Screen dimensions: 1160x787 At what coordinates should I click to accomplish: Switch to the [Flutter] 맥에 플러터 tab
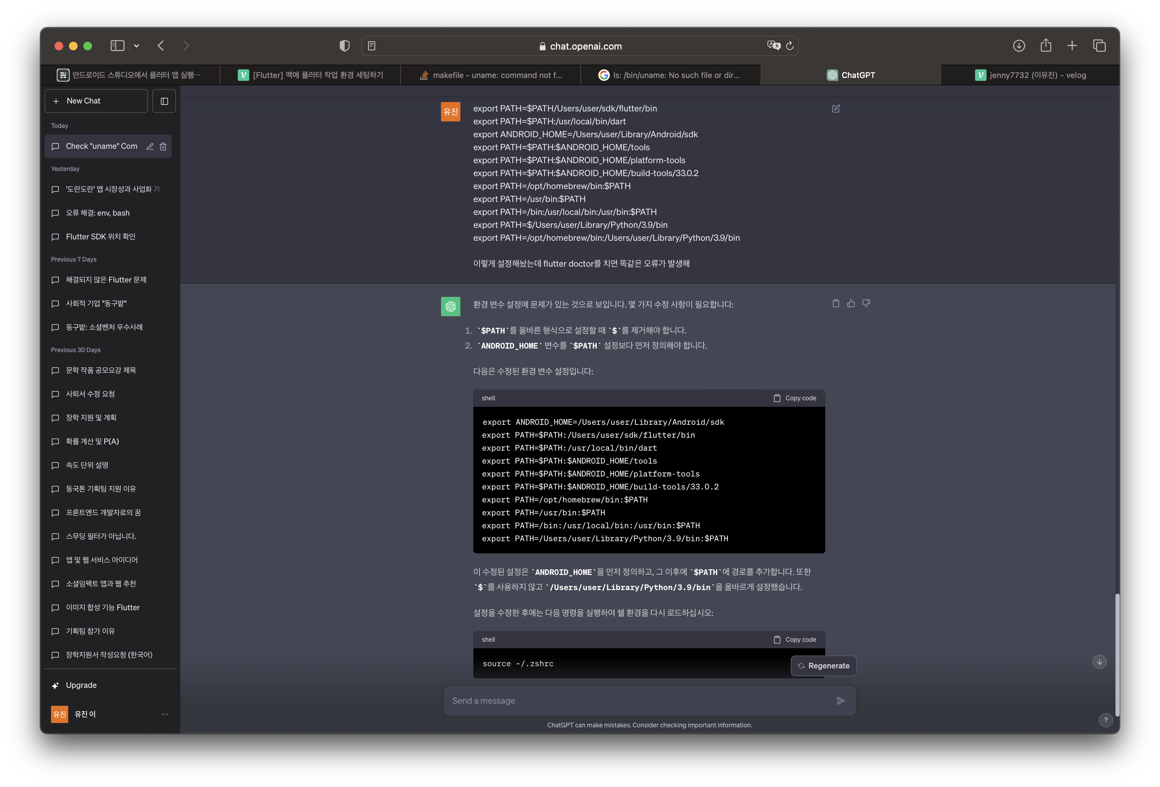coord(310,75)
